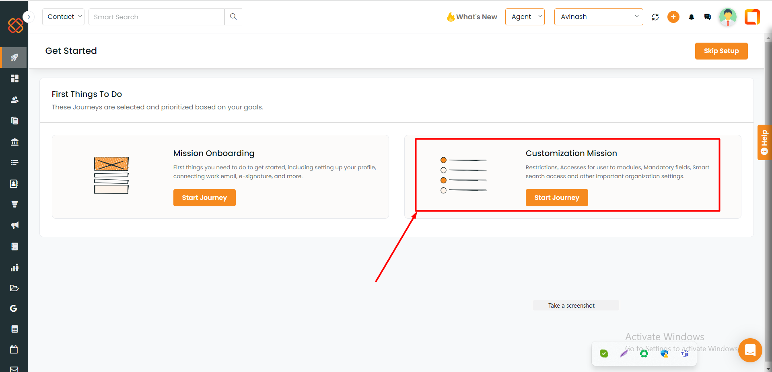Open the user avatar profile menu
This screenshot has height=372, width=772.
[x=728, y=17]
